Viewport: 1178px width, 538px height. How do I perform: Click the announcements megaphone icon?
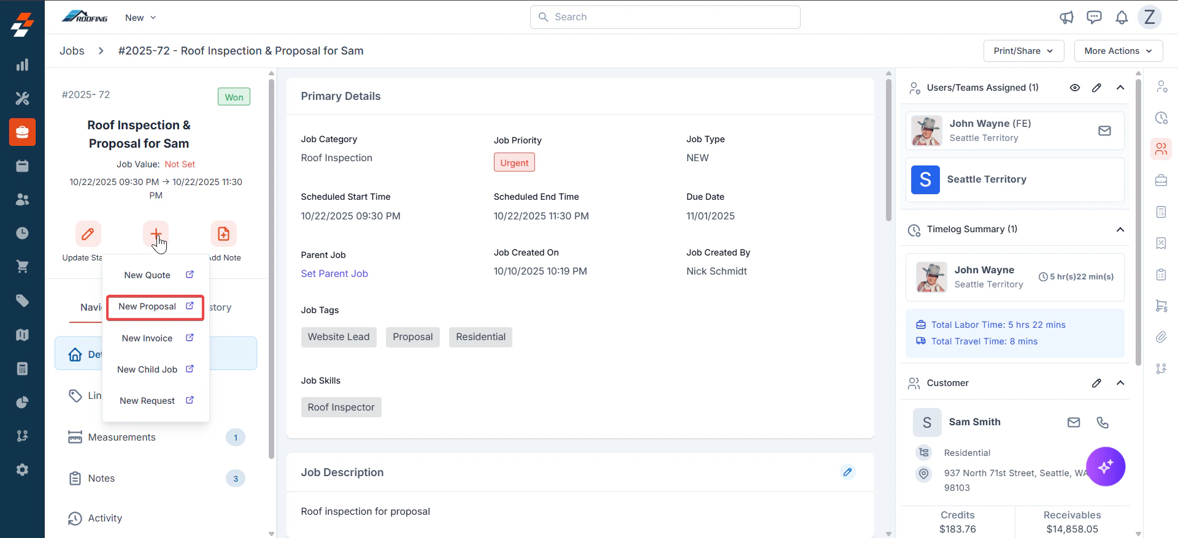(x=1066, y=17)
